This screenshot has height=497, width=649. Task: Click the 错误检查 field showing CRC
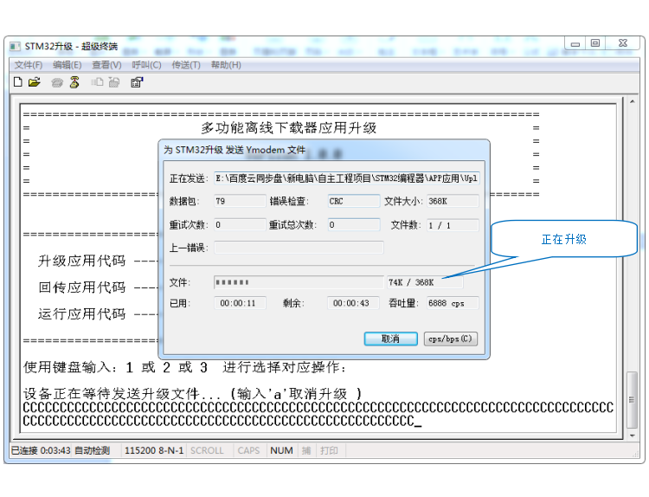(x=354, y=201)
